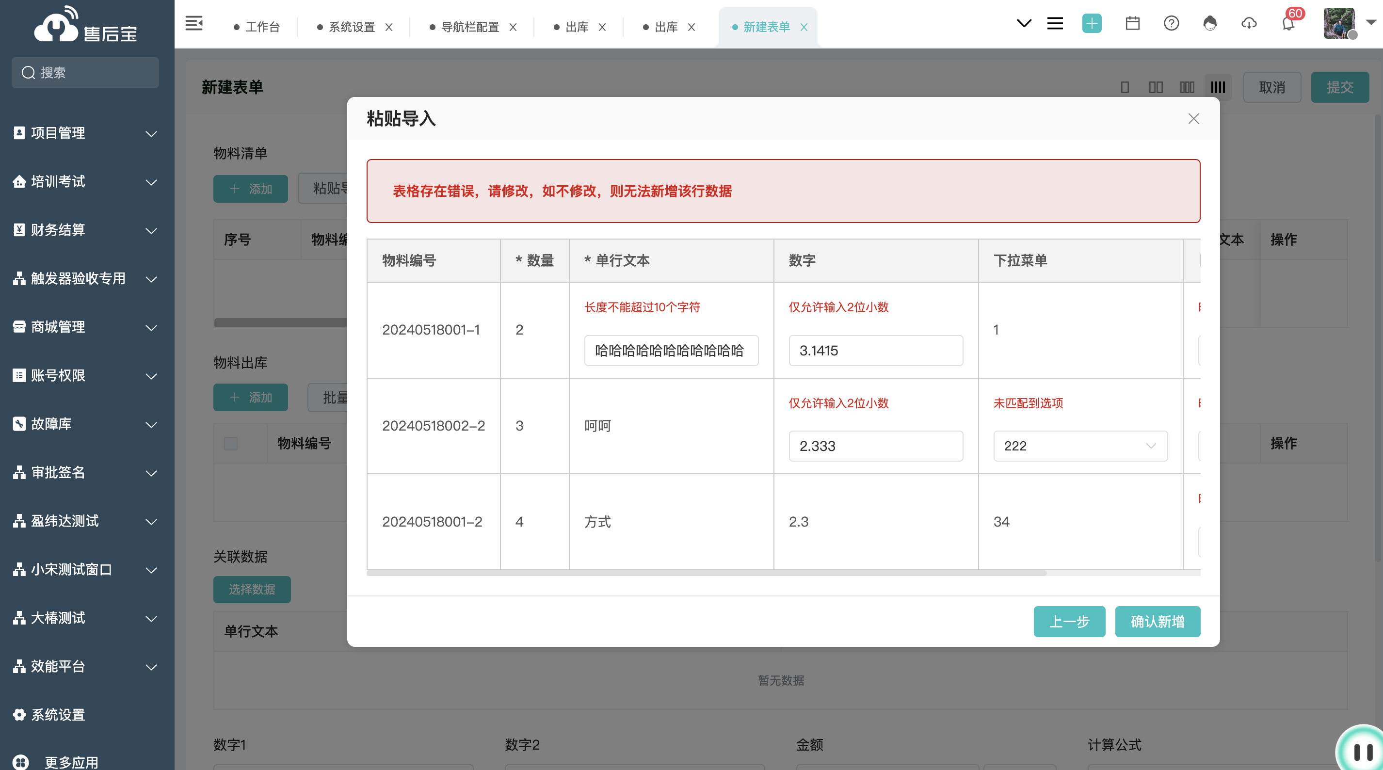The image size is (1383, 770).
Task: Click 提交 button
Action: (1339, 88)
